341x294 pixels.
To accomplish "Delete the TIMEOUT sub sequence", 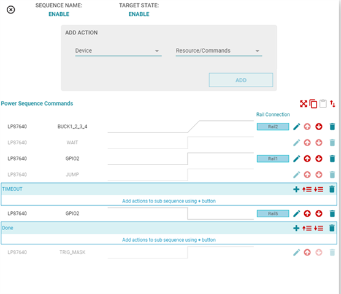I will click(332, 189).
